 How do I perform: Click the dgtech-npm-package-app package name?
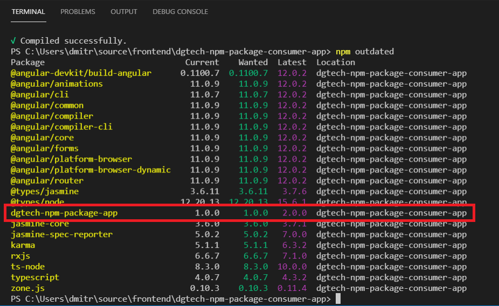click(x=64, y=213)
